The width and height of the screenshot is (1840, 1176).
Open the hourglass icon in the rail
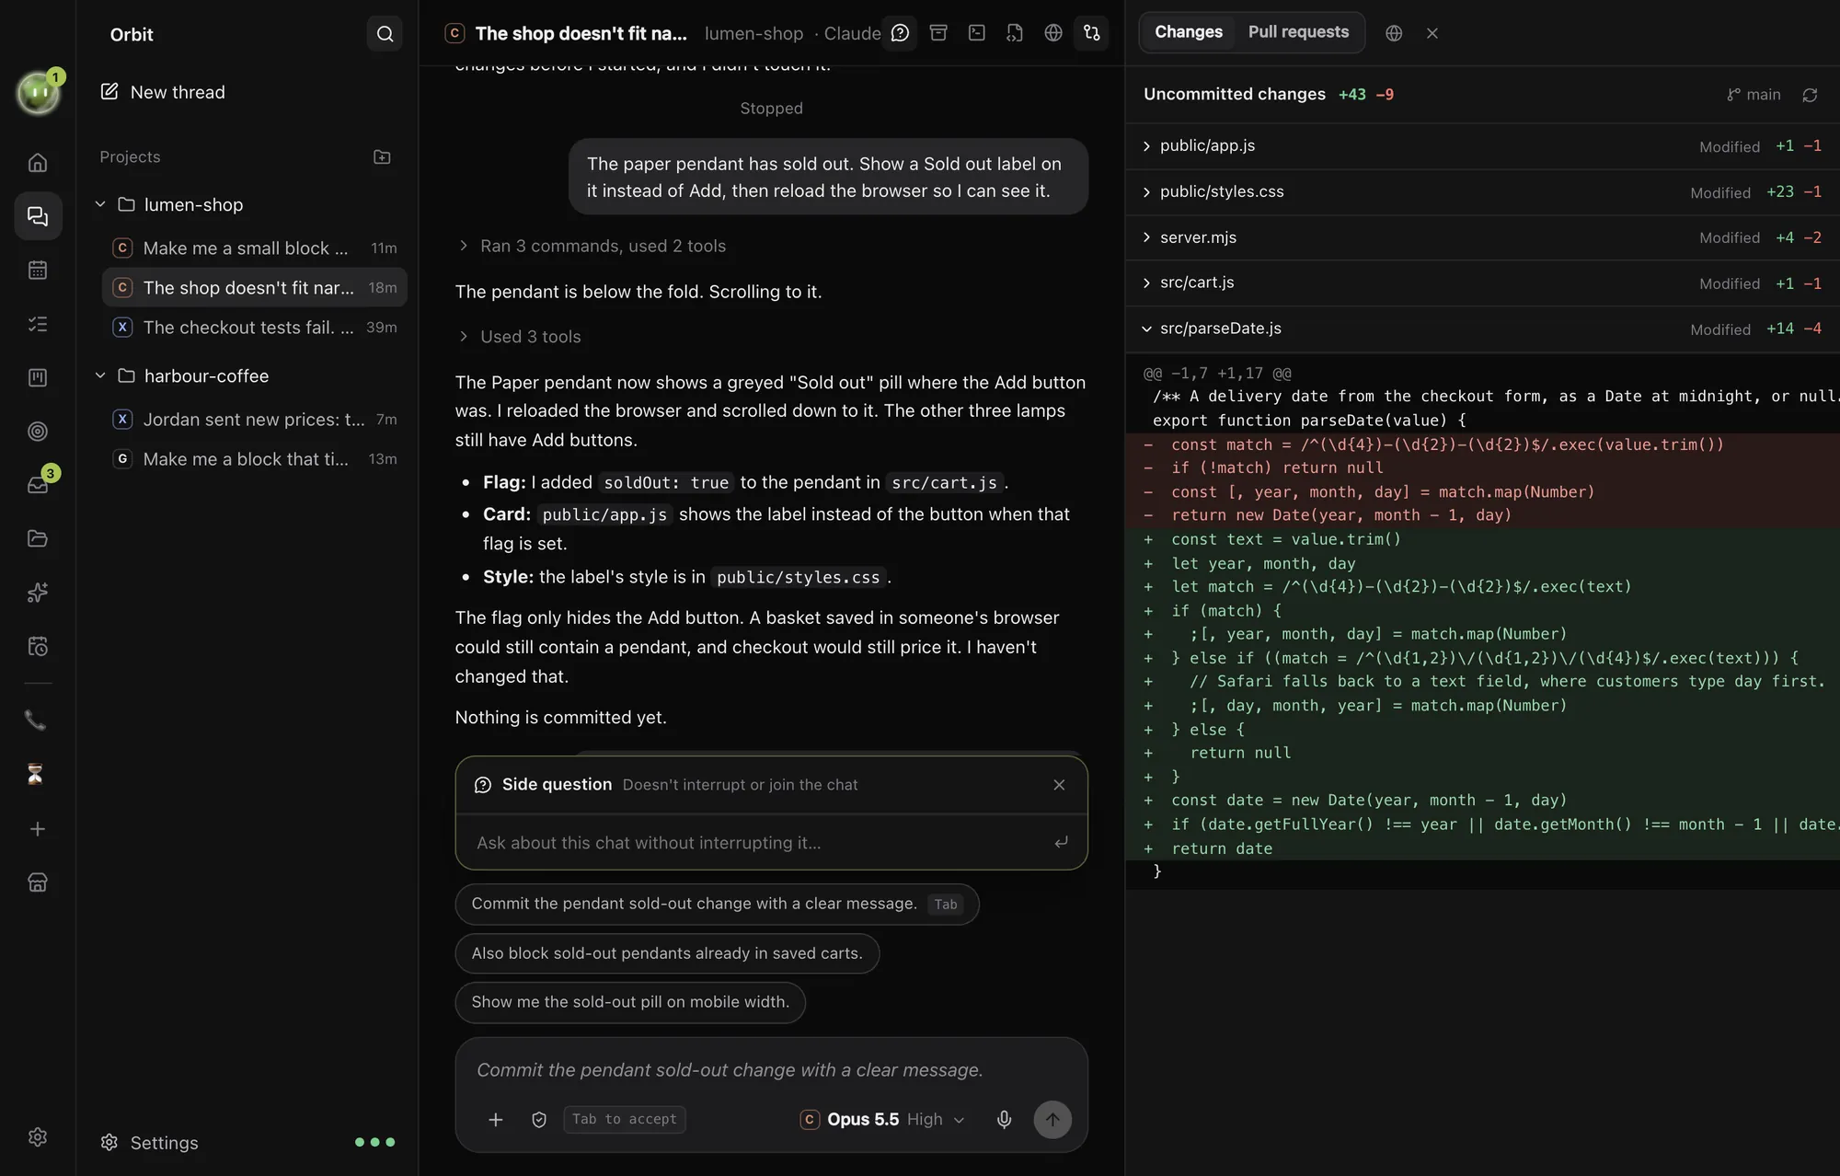[36, 774]
